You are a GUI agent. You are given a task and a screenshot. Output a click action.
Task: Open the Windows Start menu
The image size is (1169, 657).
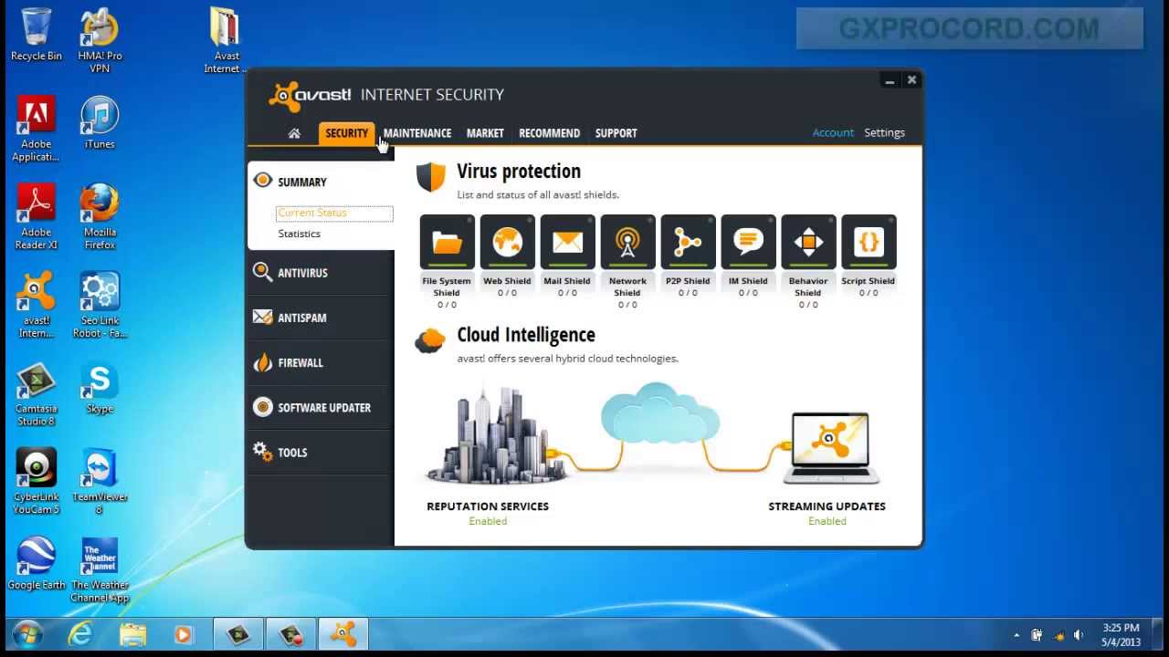[27, 634]
